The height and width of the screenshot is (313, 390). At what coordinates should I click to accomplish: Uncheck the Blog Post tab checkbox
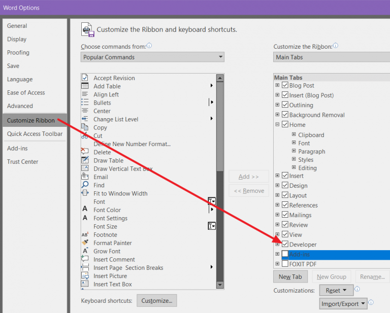point(285,85)
